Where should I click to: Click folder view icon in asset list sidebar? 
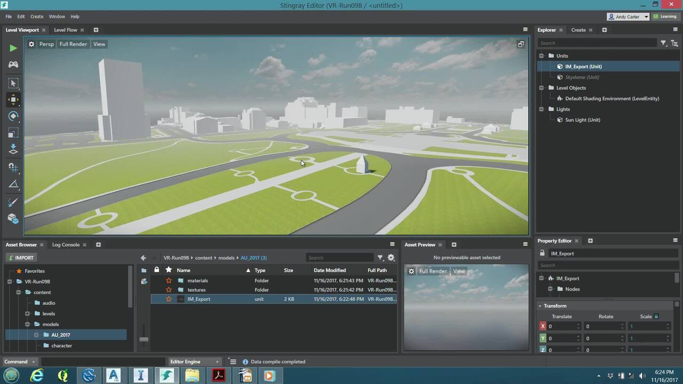click(x=144, y=270)
